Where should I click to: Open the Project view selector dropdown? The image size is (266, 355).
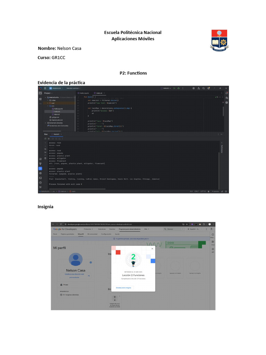[x=48, y=93]
